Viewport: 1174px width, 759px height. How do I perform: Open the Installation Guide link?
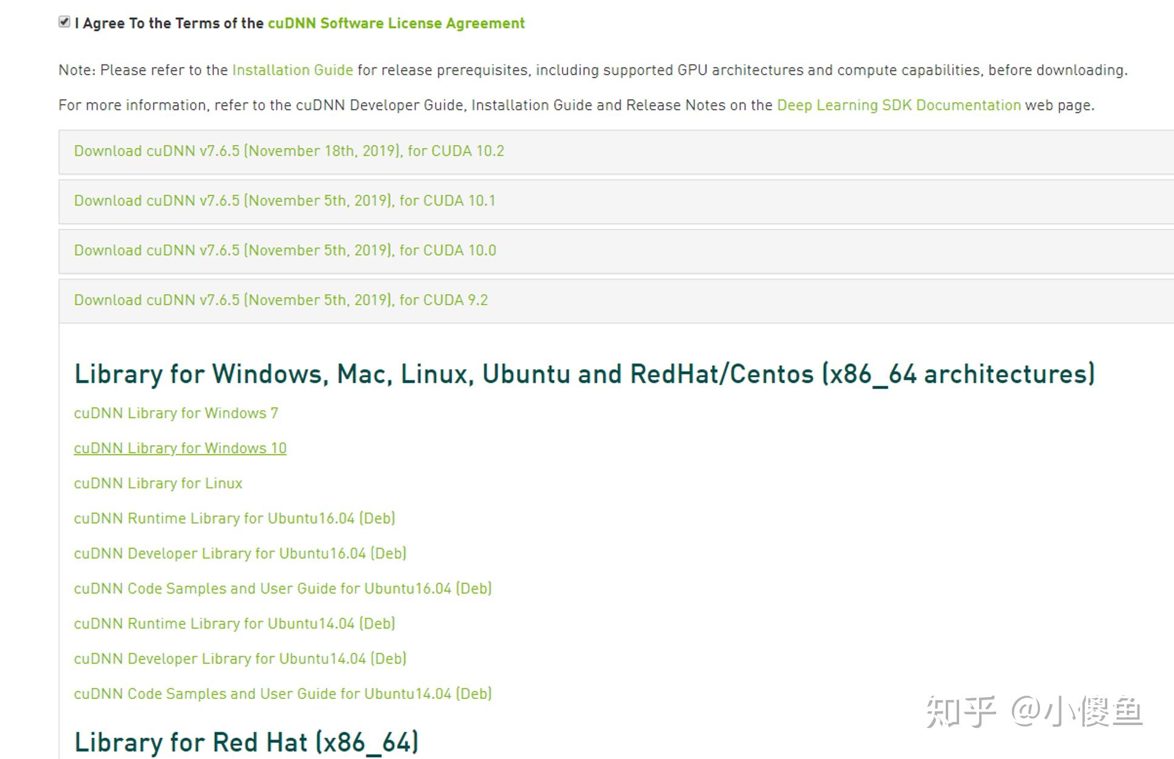tap(292, 70)
